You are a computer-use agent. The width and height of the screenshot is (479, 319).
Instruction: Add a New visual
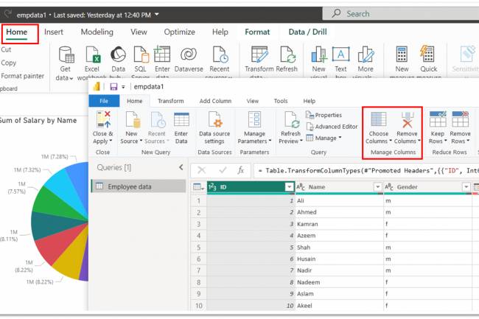click(x=318, y=63)
